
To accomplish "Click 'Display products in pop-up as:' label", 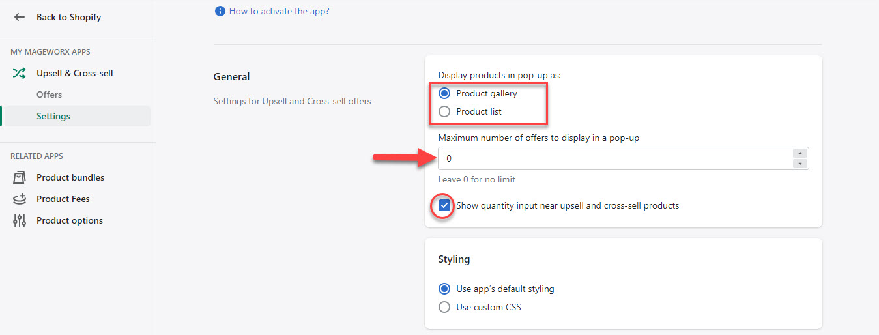I will pos(500,75).
